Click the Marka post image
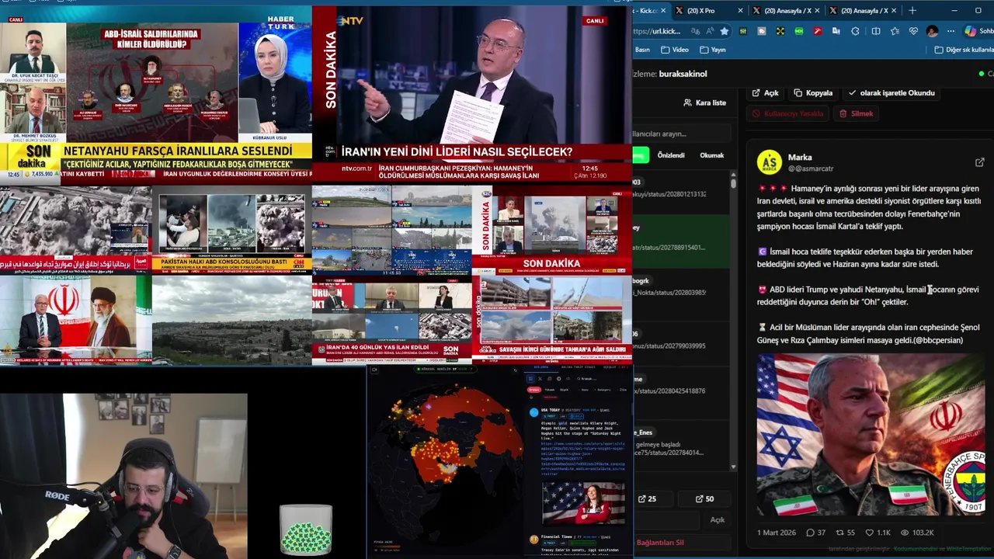The width and height of the screenshot is (994, 559). [x=871, y=435]
